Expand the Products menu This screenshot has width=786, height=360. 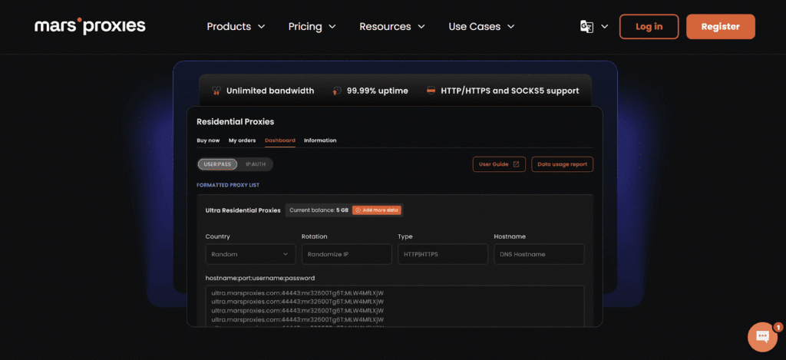pyautogui.click(x=236, y=27)
